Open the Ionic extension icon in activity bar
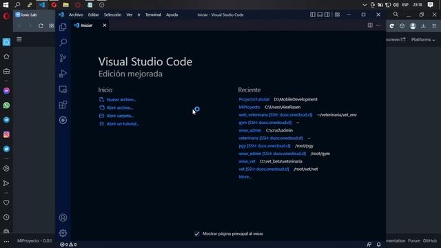 tap(63, 120)
